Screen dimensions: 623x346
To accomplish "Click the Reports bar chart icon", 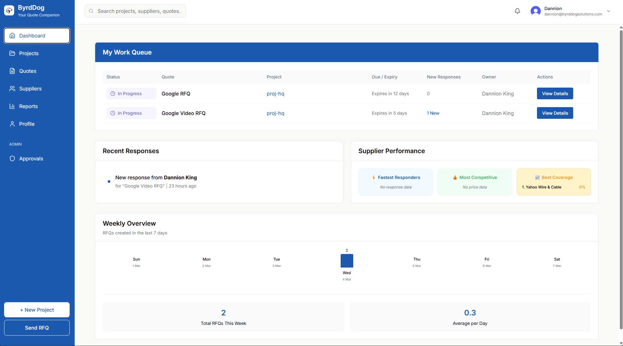I will coord(12,106).
